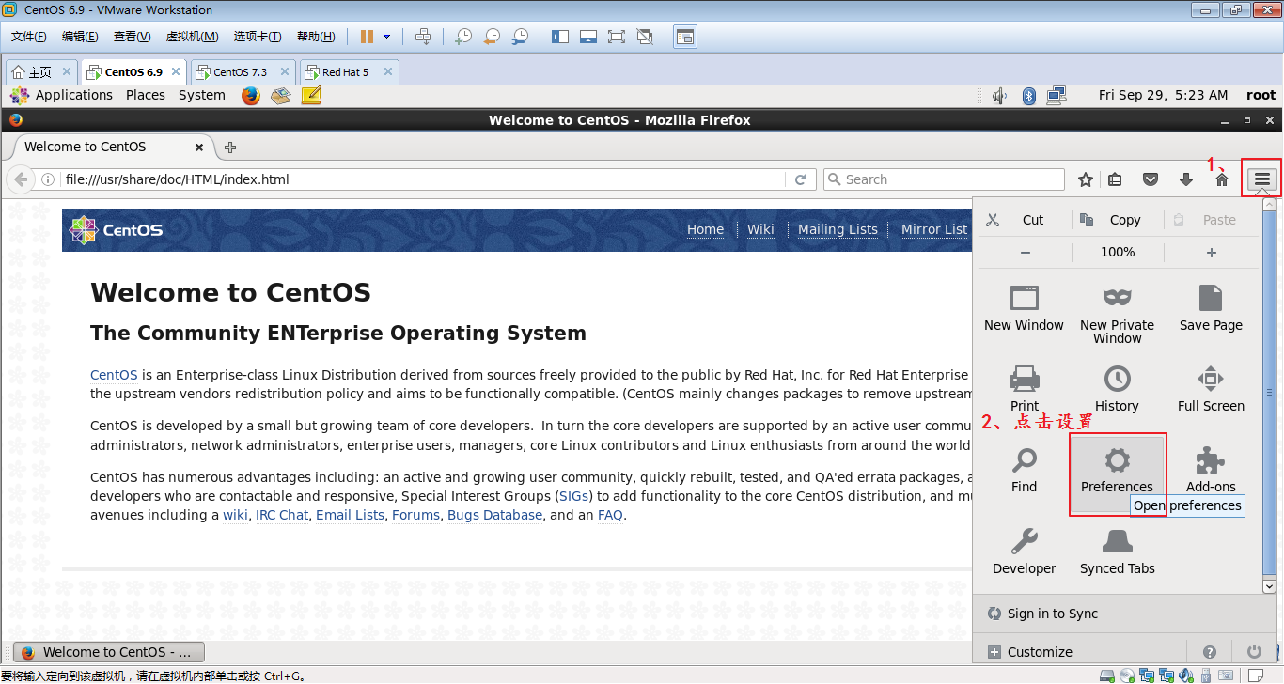Viewport: 1284px width, 684px height.
Task: Zoom out with the minus button
Action: (1025, 252)
